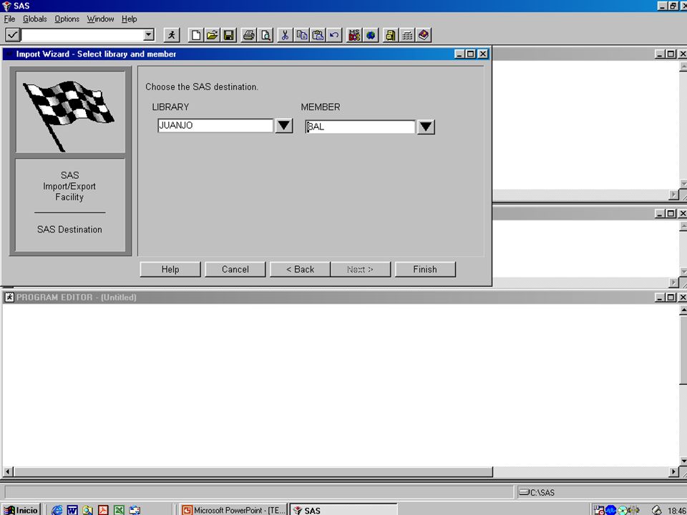
Task: Click the Program Editor window system icon
Action: [x=9, y=297]
